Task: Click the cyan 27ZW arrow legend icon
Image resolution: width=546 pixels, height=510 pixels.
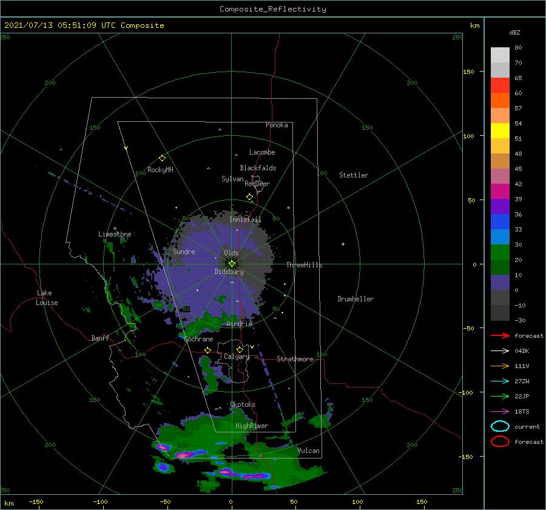Action: [x=500, y=381]
